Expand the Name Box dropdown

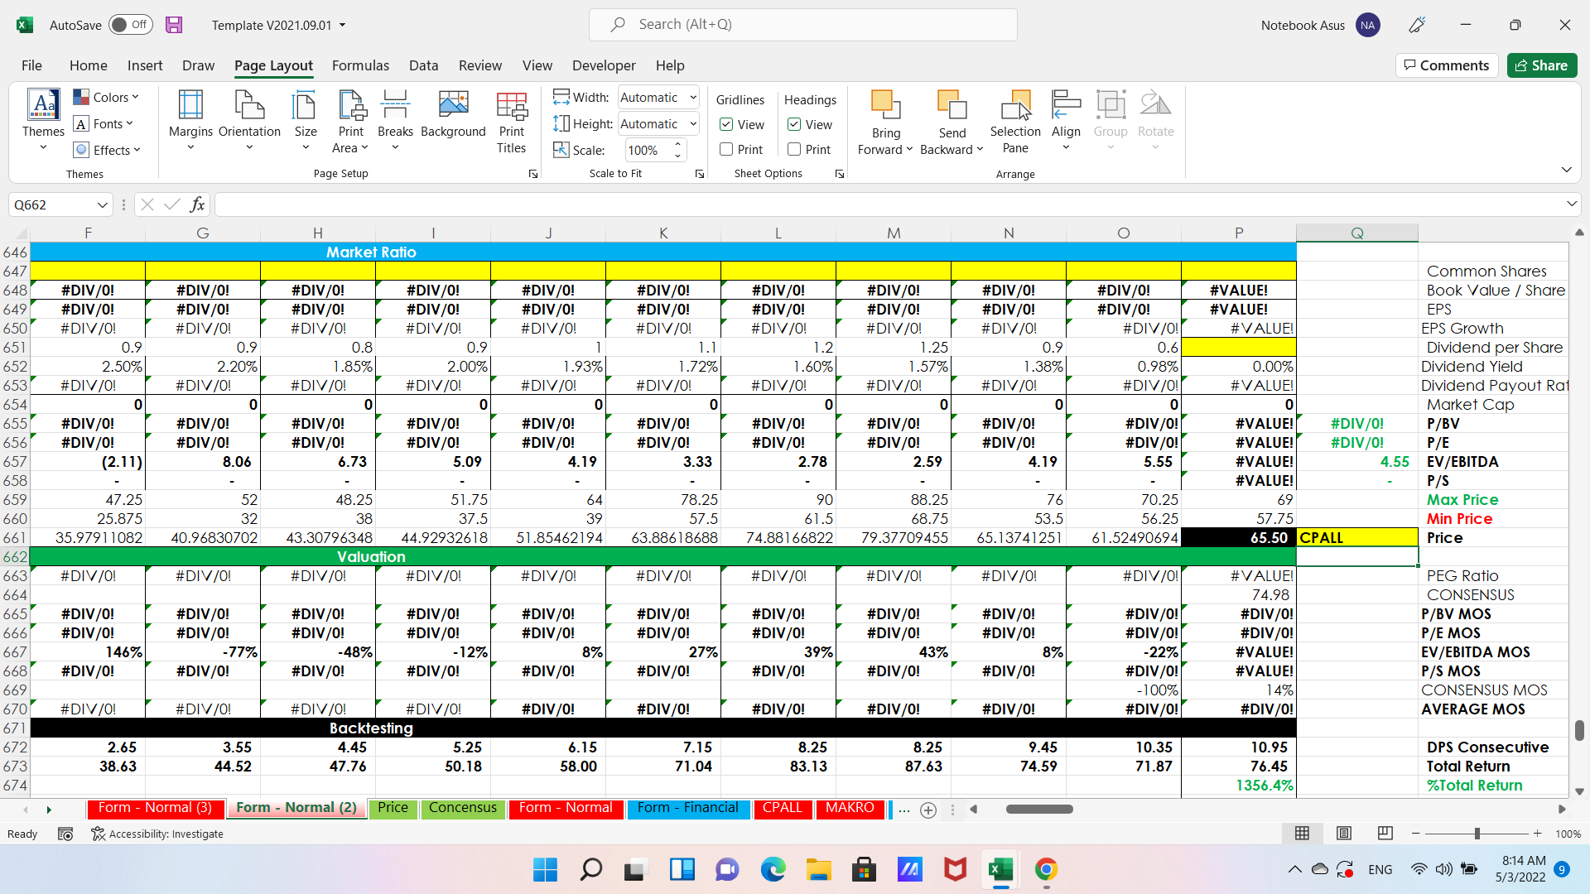tap(103, 204)
